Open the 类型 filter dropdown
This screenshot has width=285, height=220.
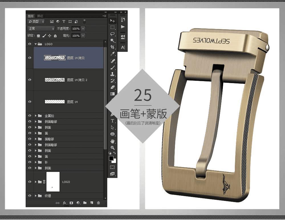tap(36, 22)
